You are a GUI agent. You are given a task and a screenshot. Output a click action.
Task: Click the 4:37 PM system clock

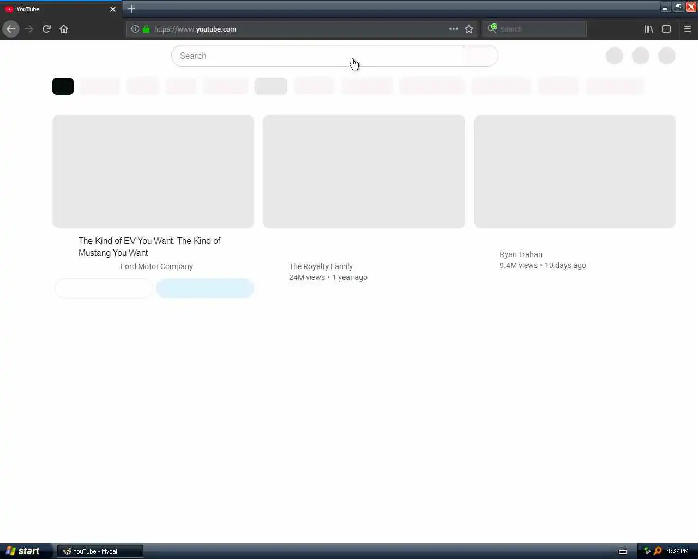click(678, 551)
